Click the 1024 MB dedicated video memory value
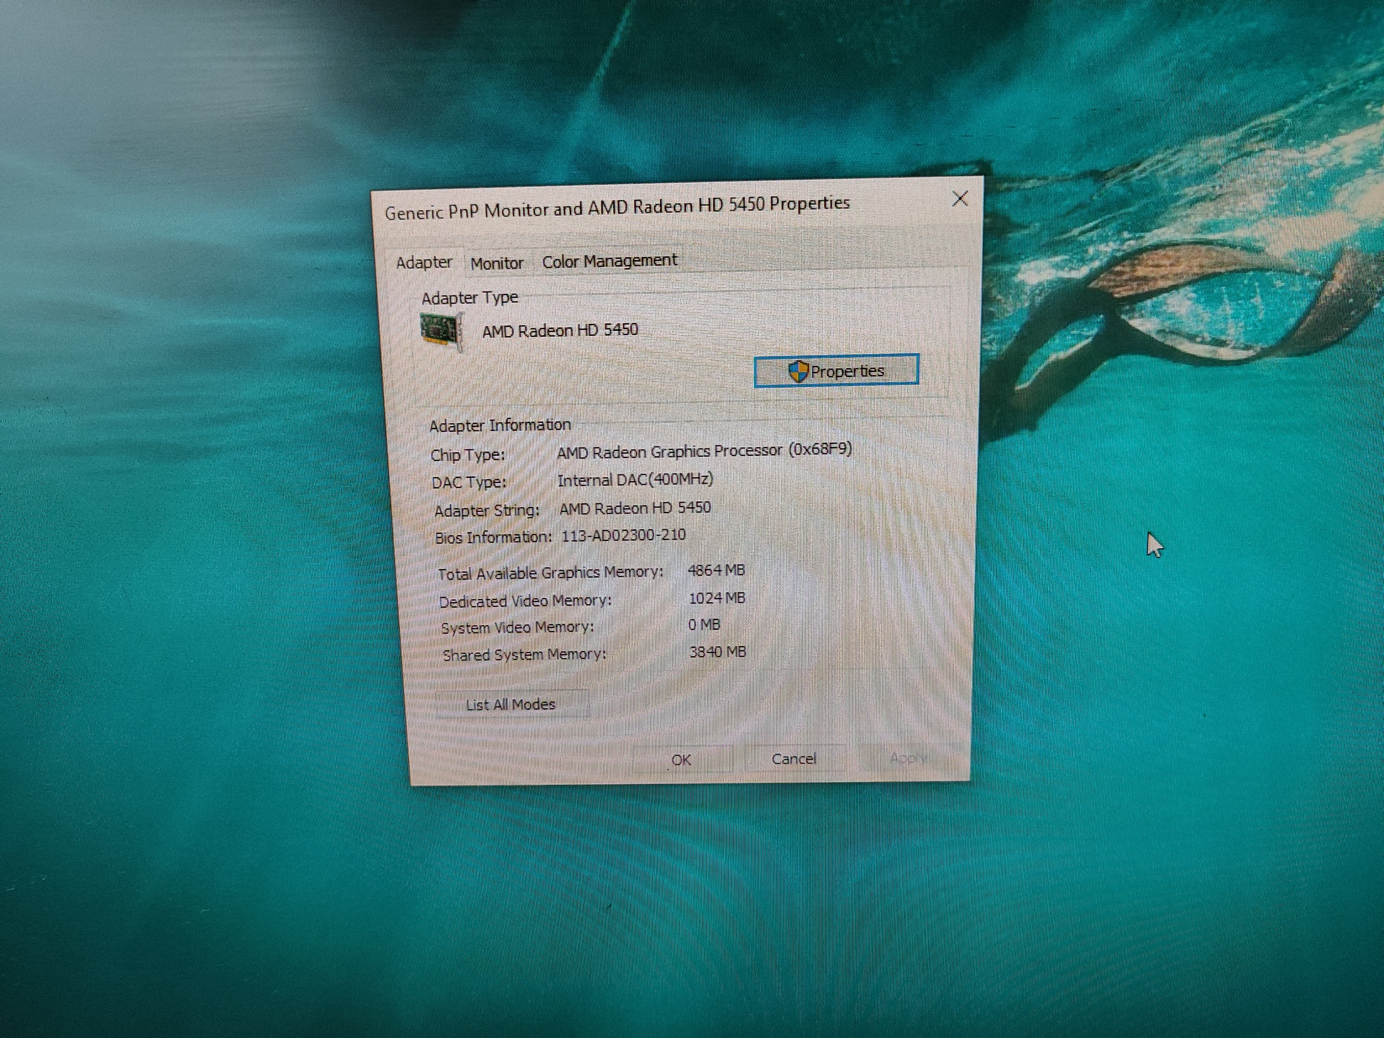 (716, 598)
